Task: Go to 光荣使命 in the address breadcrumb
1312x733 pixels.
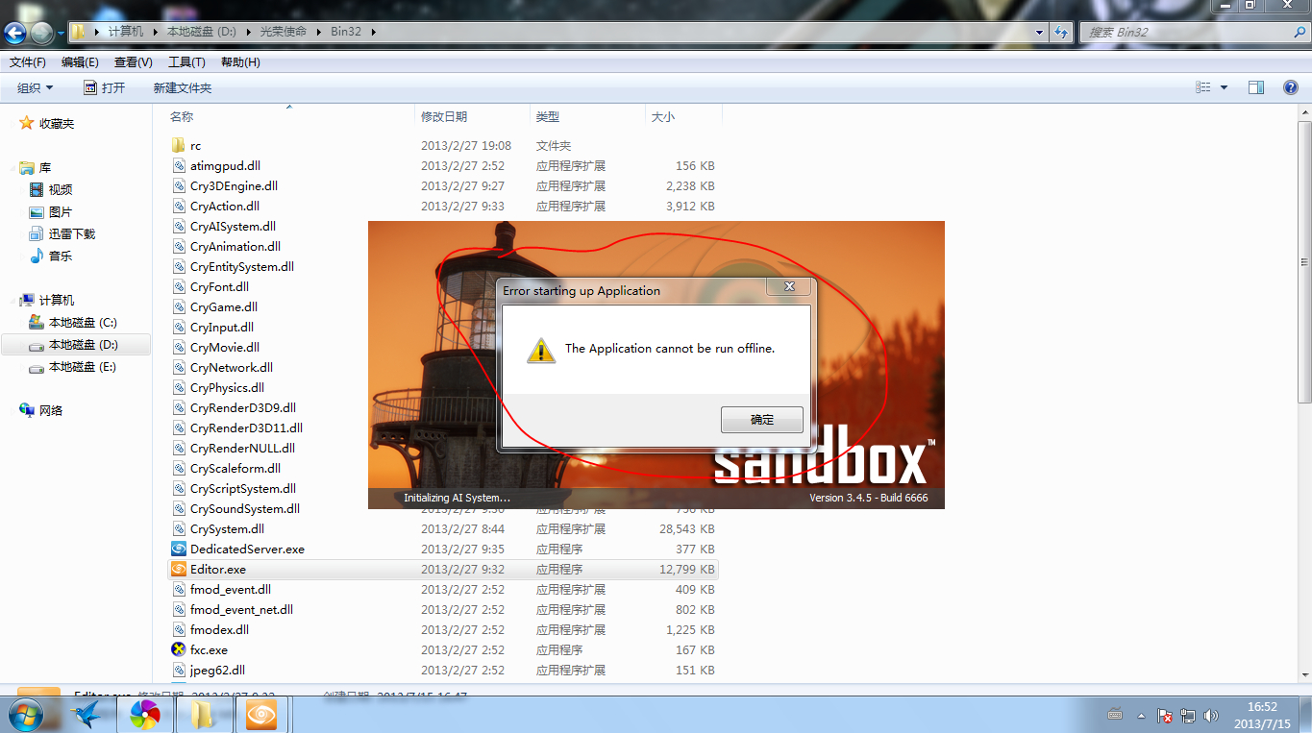Action: (x=284, y=32)
